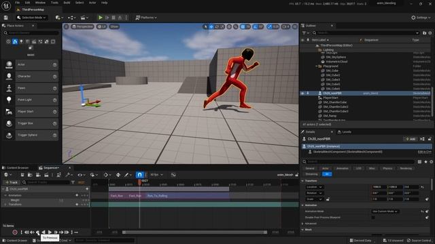Toggle the scale lock icon in Transform
The image size is (435, 244).
tap(328, 199)
